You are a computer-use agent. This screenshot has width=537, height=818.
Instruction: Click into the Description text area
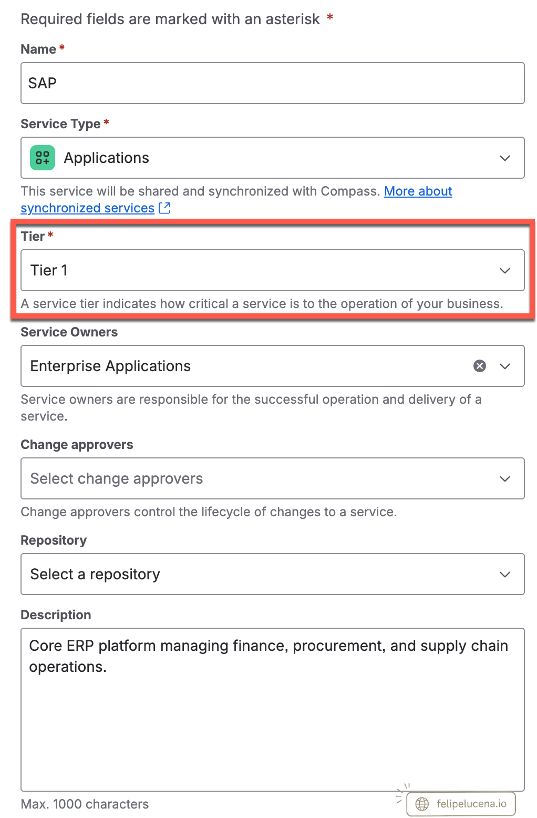point(273,710)
